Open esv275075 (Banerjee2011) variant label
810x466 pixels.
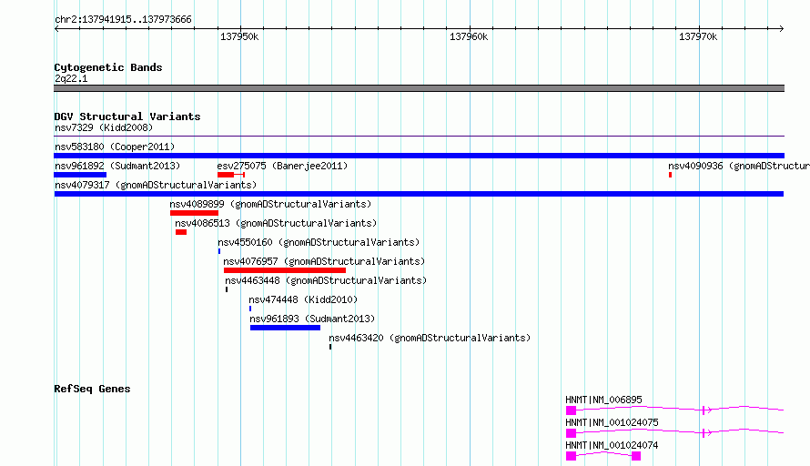click(282, 166)
